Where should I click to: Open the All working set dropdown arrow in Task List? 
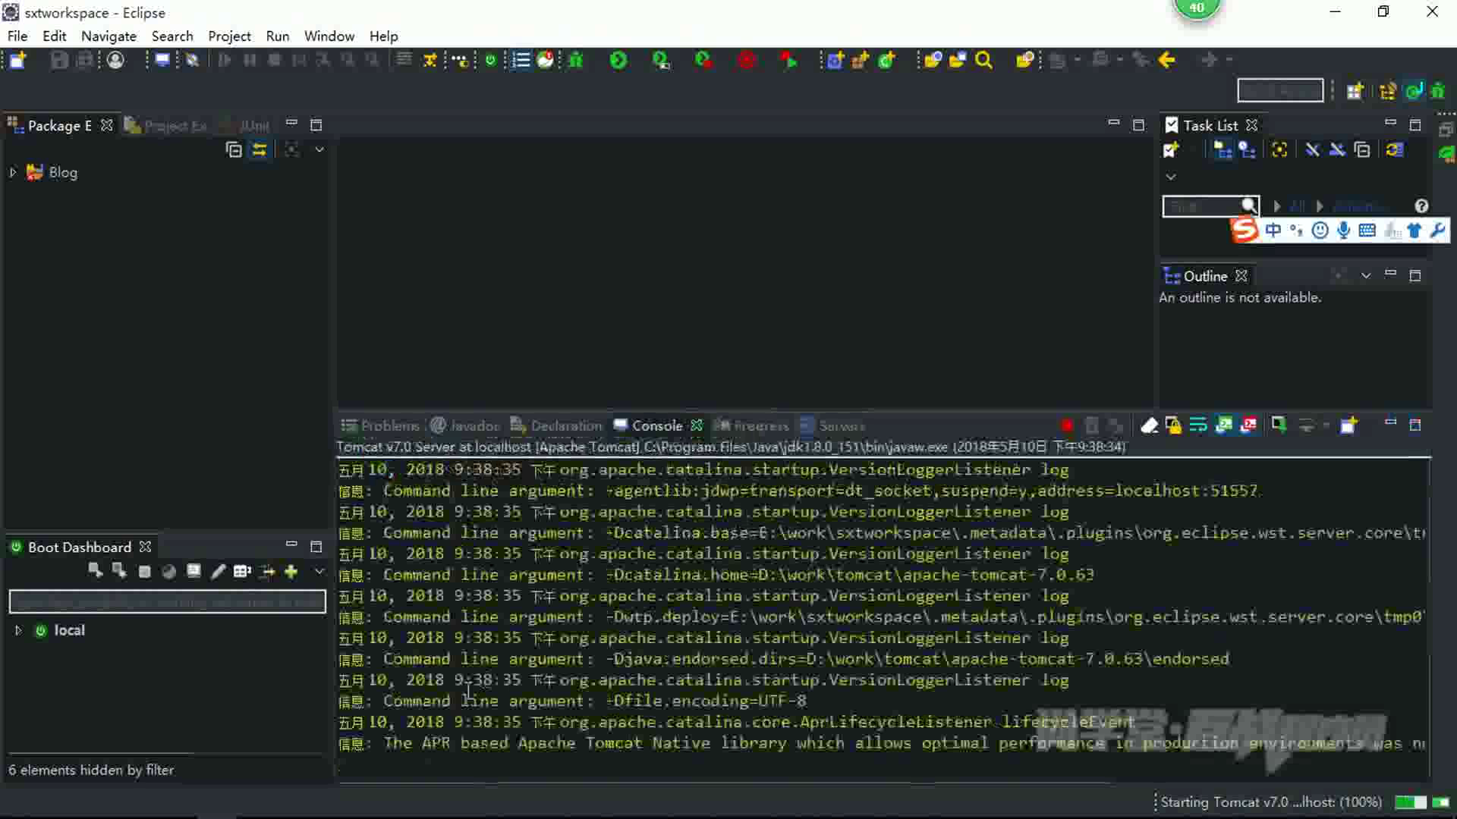pyautogui.click(x=1278, y=206)
